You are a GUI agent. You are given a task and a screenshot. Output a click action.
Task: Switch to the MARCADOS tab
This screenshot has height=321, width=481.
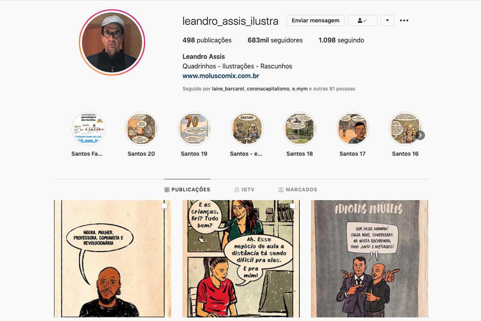298,190
